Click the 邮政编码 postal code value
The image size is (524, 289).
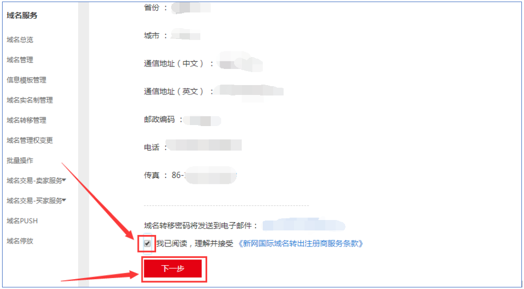tap(202, 120)
